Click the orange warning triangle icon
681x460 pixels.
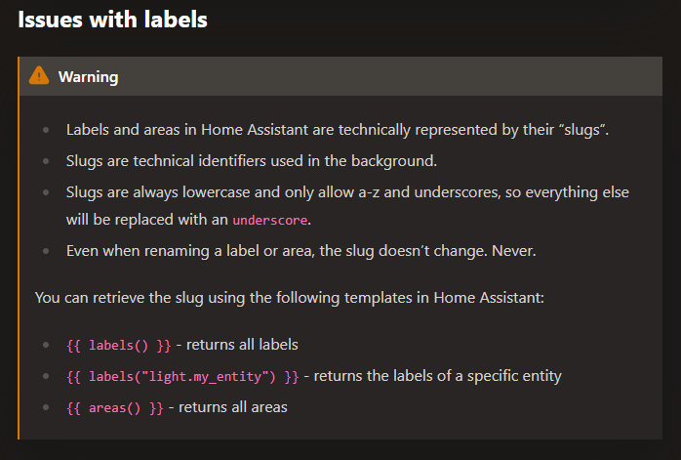[x=39, y=75]
